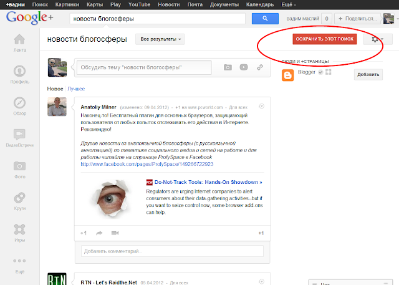This screenshot has width=399, height=285.
Task: Open options menu of Anatoliy Milner's post
Action: [261, 106]
